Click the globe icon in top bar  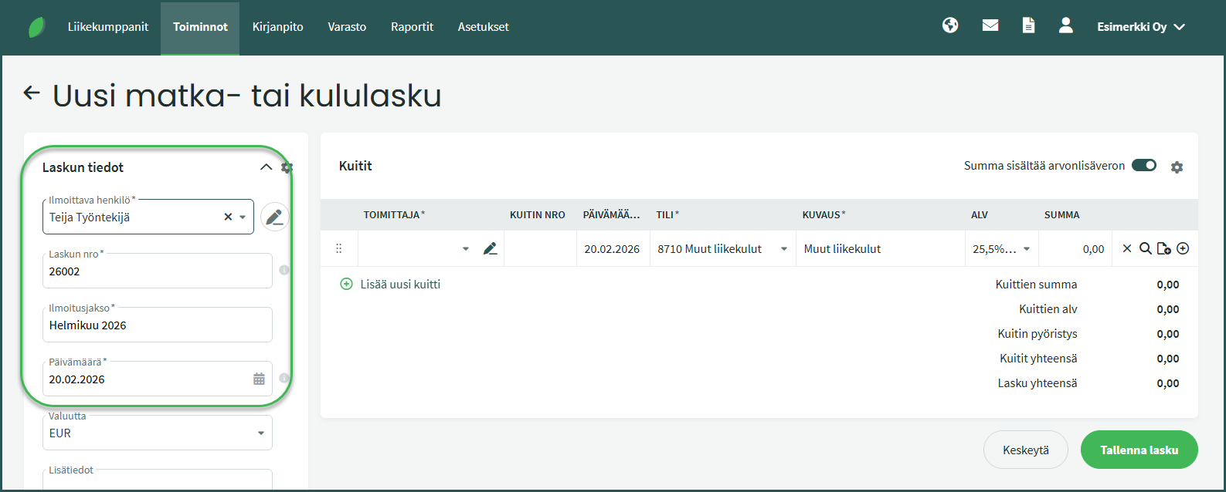[950, 25]
